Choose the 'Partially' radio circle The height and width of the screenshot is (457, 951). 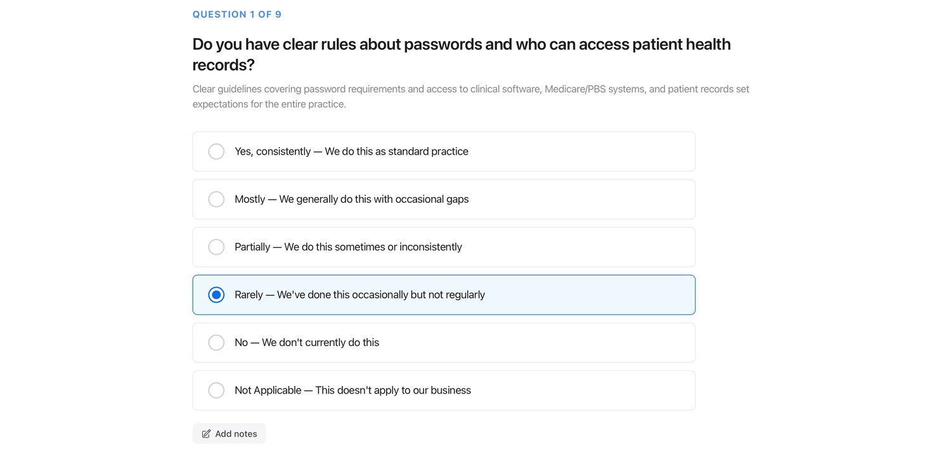point(216,247)
